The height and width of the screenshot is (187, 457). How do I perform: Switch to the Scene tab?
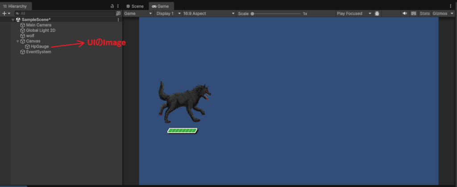[135, 6]
